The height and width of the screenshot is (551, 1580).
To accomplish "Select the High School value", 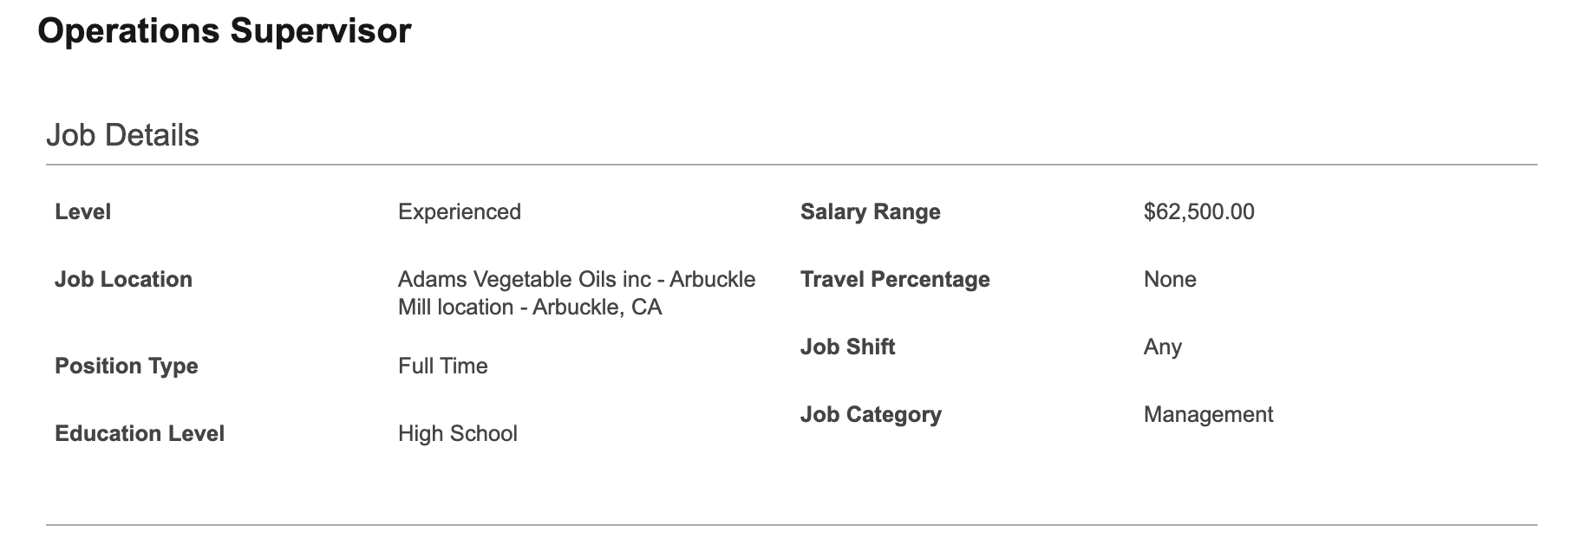I will point(458,433).
